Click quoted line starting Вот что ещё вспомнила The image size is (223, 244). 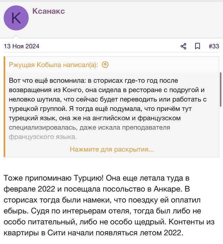(x=93, y=81)
